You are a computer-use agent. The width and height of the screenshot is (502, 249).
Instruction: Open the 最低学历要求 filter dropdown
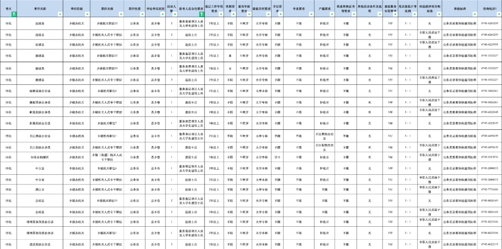tap(268, 14)
